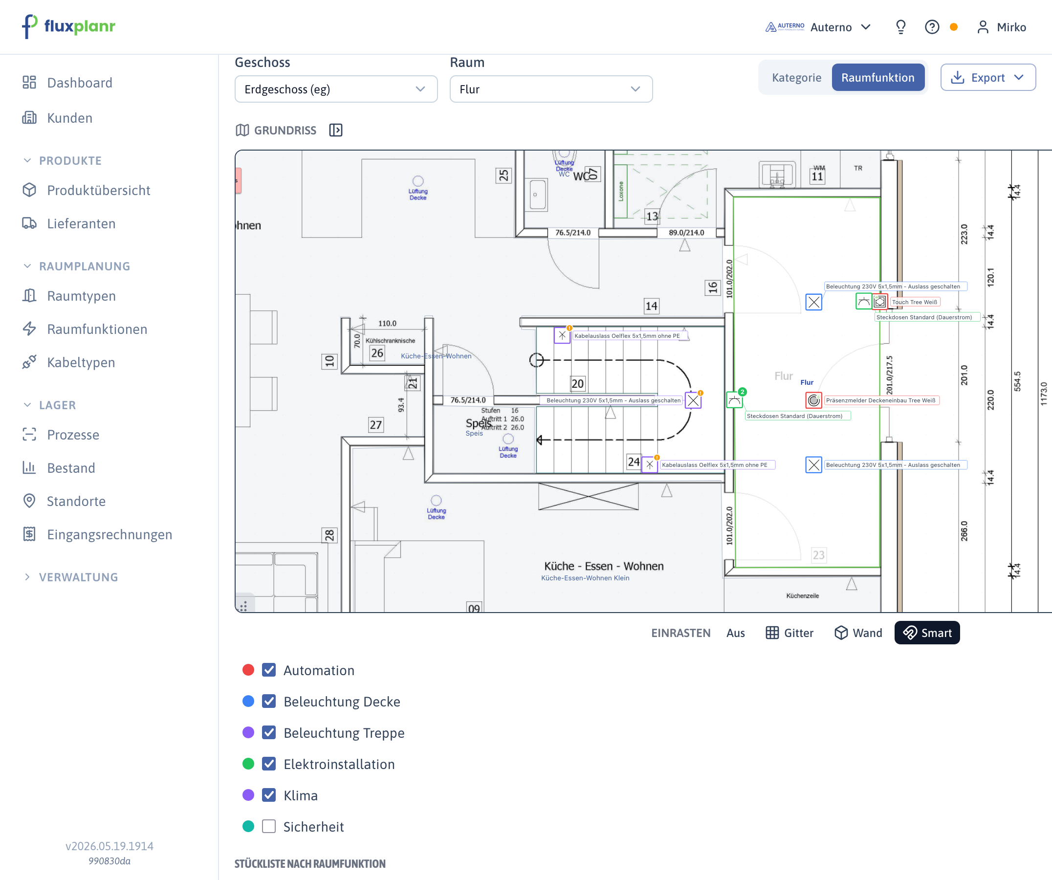1052x880 pixels.
Task: Open the Geschoss dropdown Erdgeschoss (eg)
Action: (x=336, y=89)
